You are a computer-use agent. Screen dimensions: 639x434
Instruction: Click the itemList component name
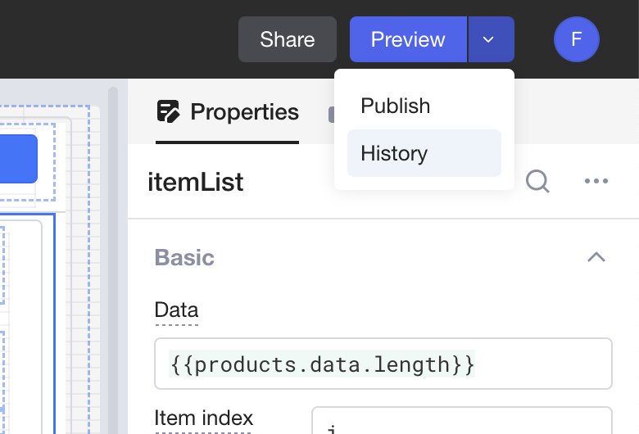point(196,181)
